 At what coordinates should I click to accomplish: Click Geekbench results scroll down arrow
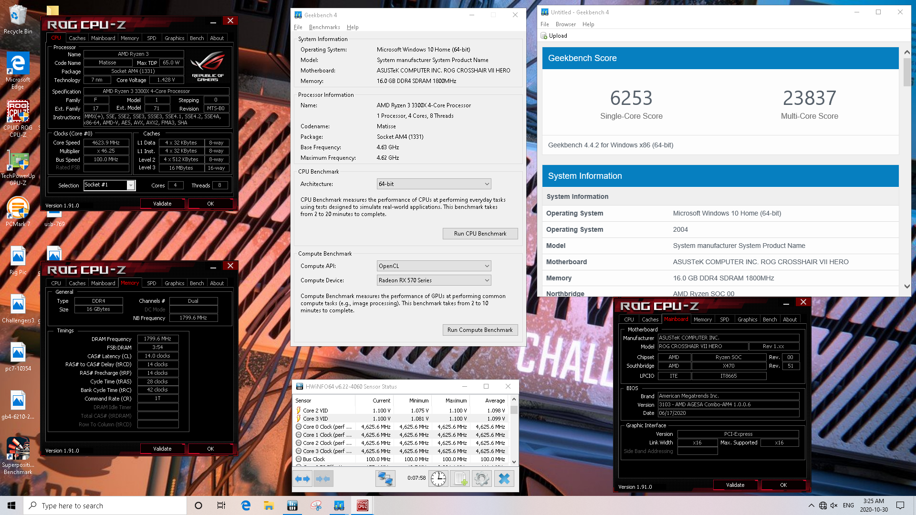tap(907, 287)
